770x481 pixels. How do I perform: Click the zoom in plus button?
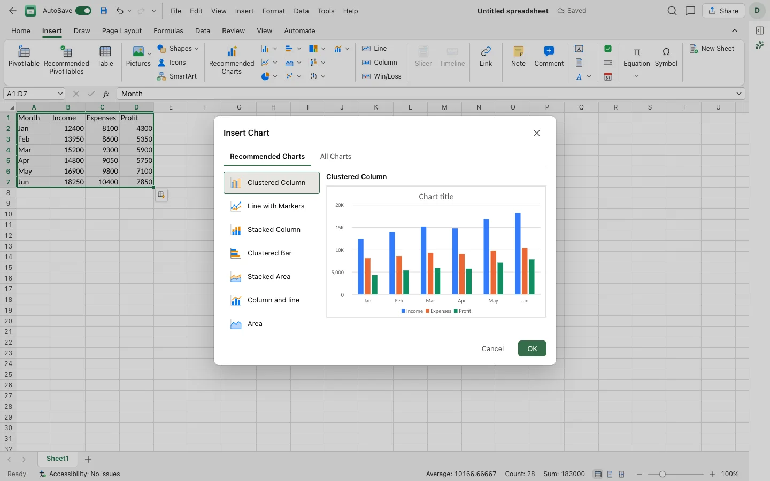[712, 474]
